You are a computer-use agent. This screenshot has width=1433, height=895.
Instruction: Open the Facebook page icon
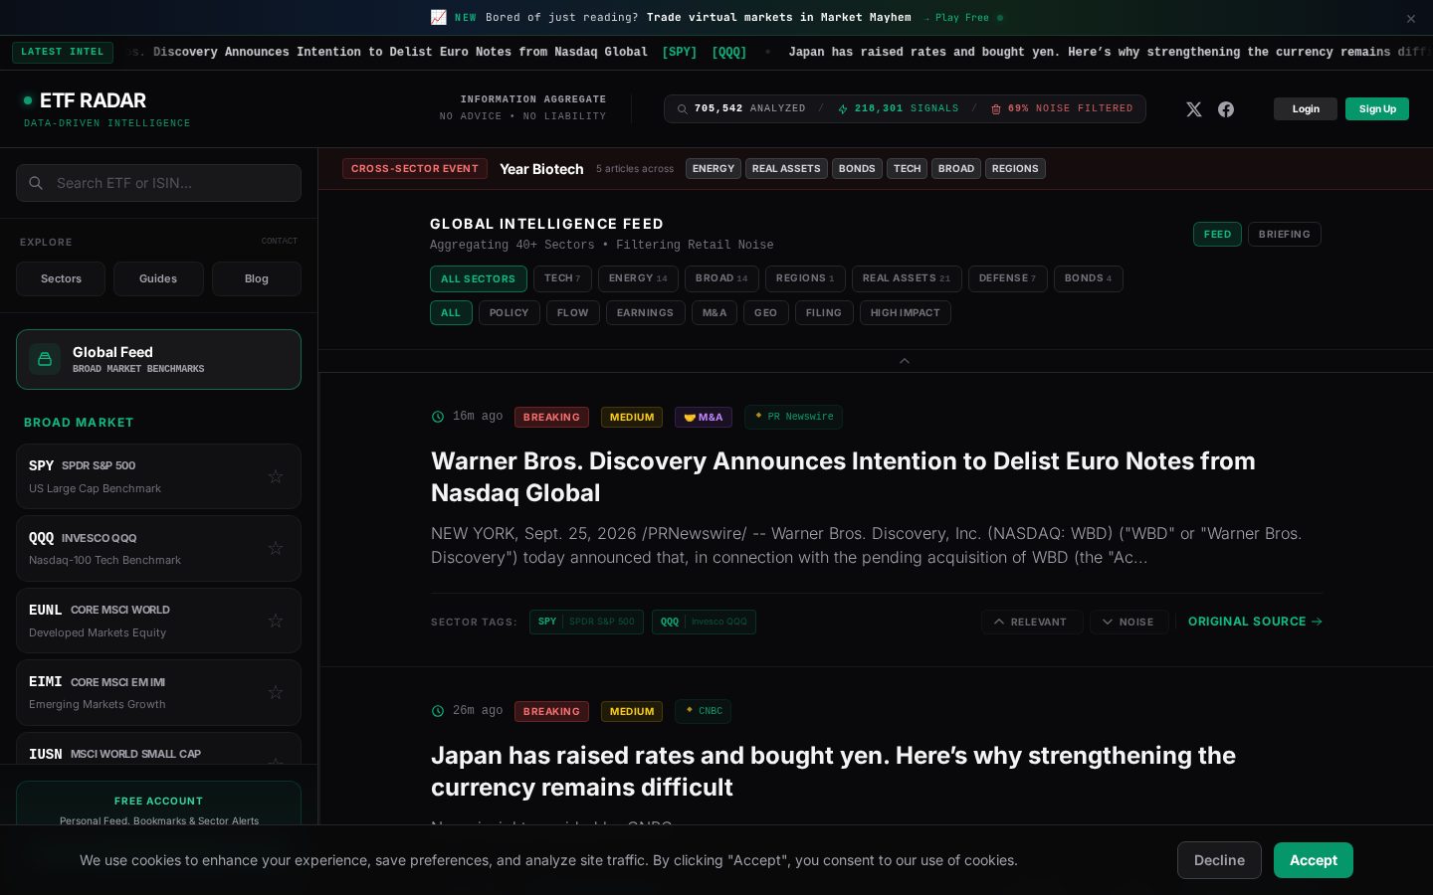1226,109
